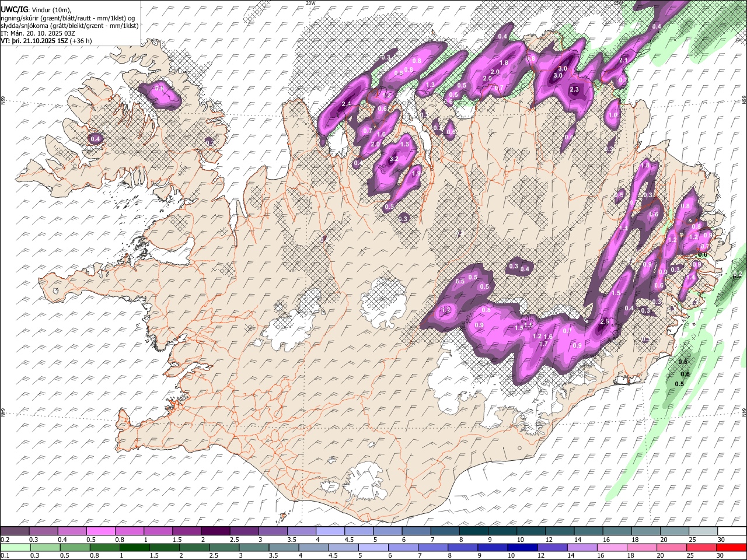
Task: Click the "30" label on the lower legend scale
Action: pyautogui.click(x=720, y=555)
